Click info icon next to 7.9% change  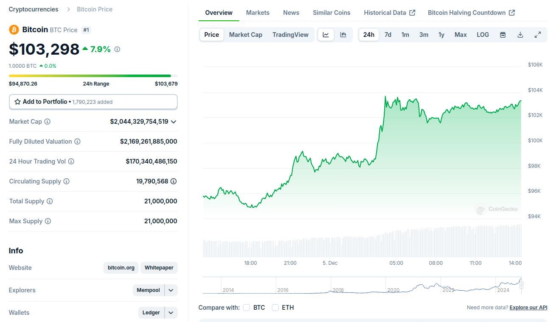117,49
